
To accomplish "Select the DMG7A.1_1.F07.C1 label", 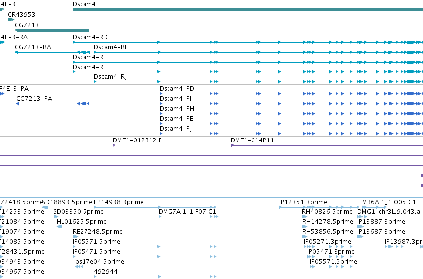I will pos(187,211).
